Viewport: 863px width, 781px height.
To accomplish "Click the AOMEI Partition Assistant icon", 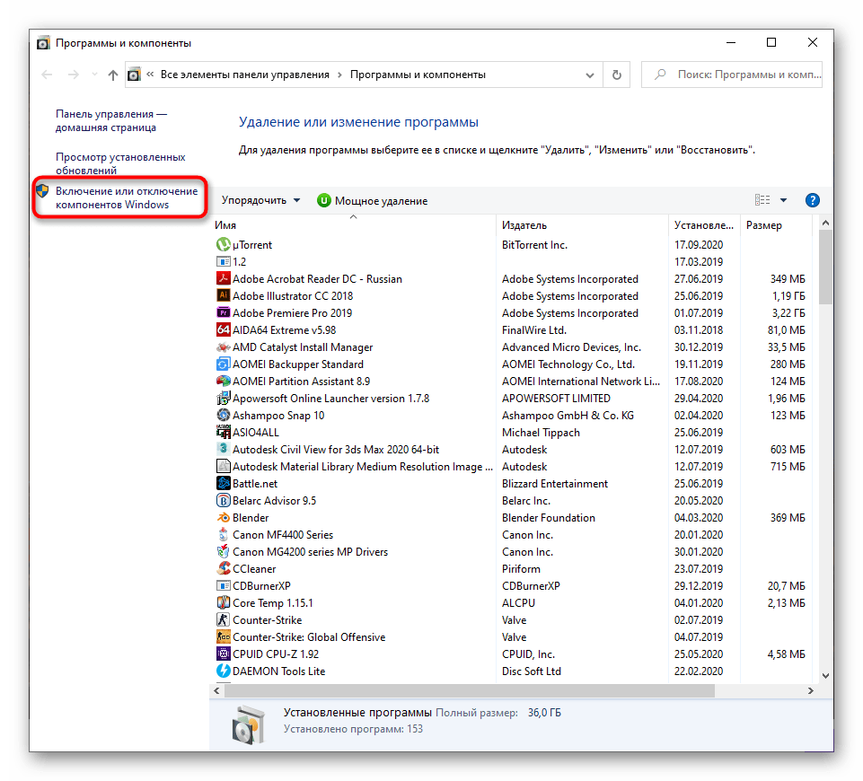I will pos(223,381).
